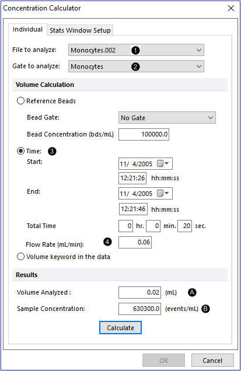Click the Results section header
The image size is (241, 371).
point(120,275)
